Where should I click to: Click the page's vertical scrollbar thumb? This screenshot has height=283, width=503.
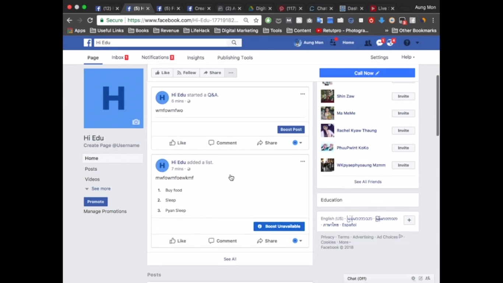coord(437,105)
